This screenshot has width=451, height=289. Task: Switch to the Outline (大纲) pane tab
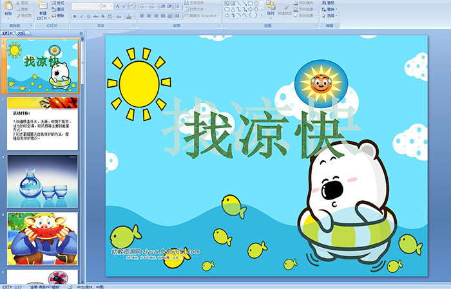21,33
